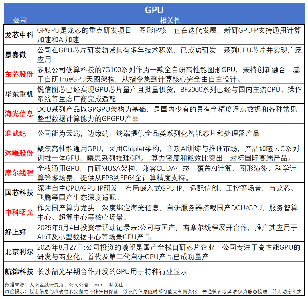Viewport: 308px width, 299px height.
Task: Select the description 作为国产算力龙头
Action: click(x=170, y=212)
